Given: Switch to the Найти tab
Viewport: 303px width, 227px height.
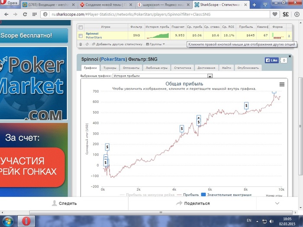Looking at the screenshot, I should coord(226,68).
